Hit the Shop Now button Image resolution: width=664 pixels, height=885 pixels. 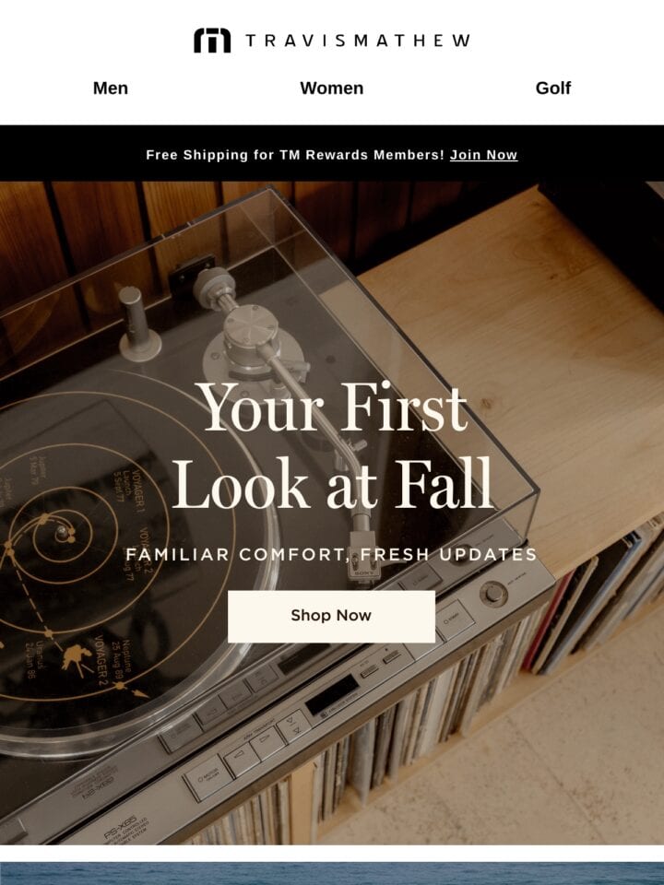(331, 616)
